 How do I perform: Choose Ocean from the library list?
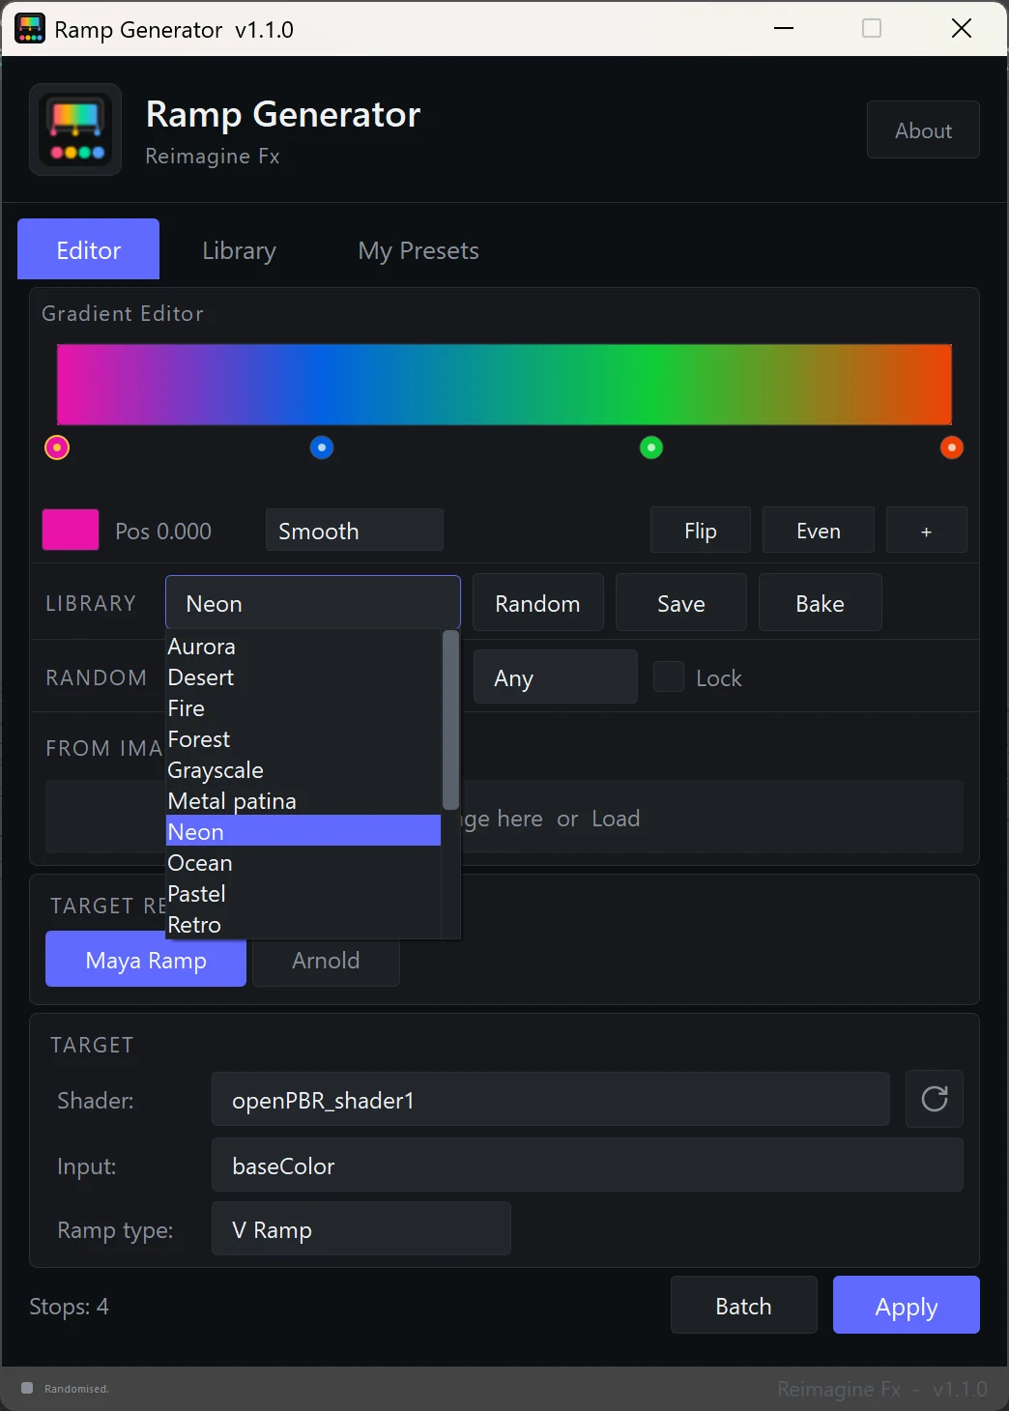[303, 863]
